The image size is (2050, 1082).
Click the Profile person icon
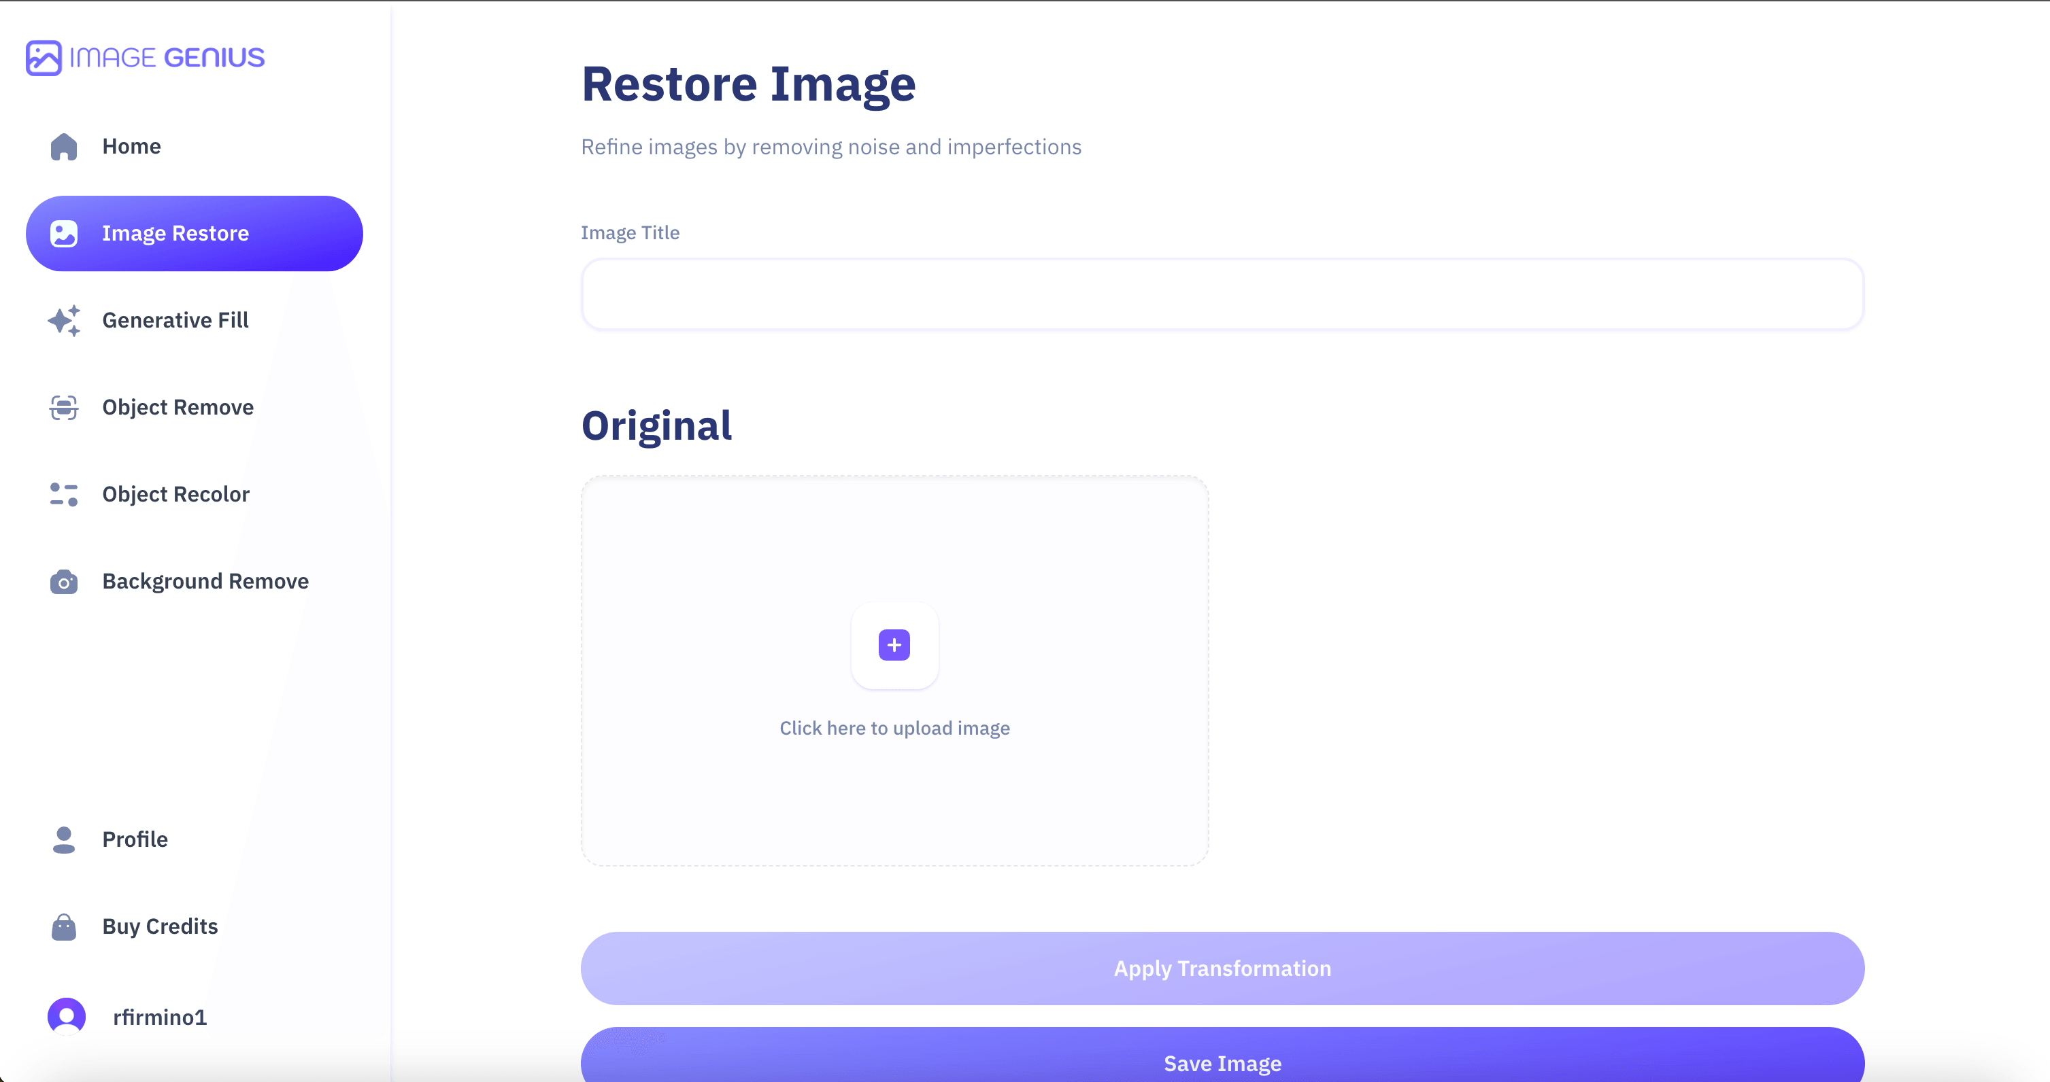[x=64, y=839]
